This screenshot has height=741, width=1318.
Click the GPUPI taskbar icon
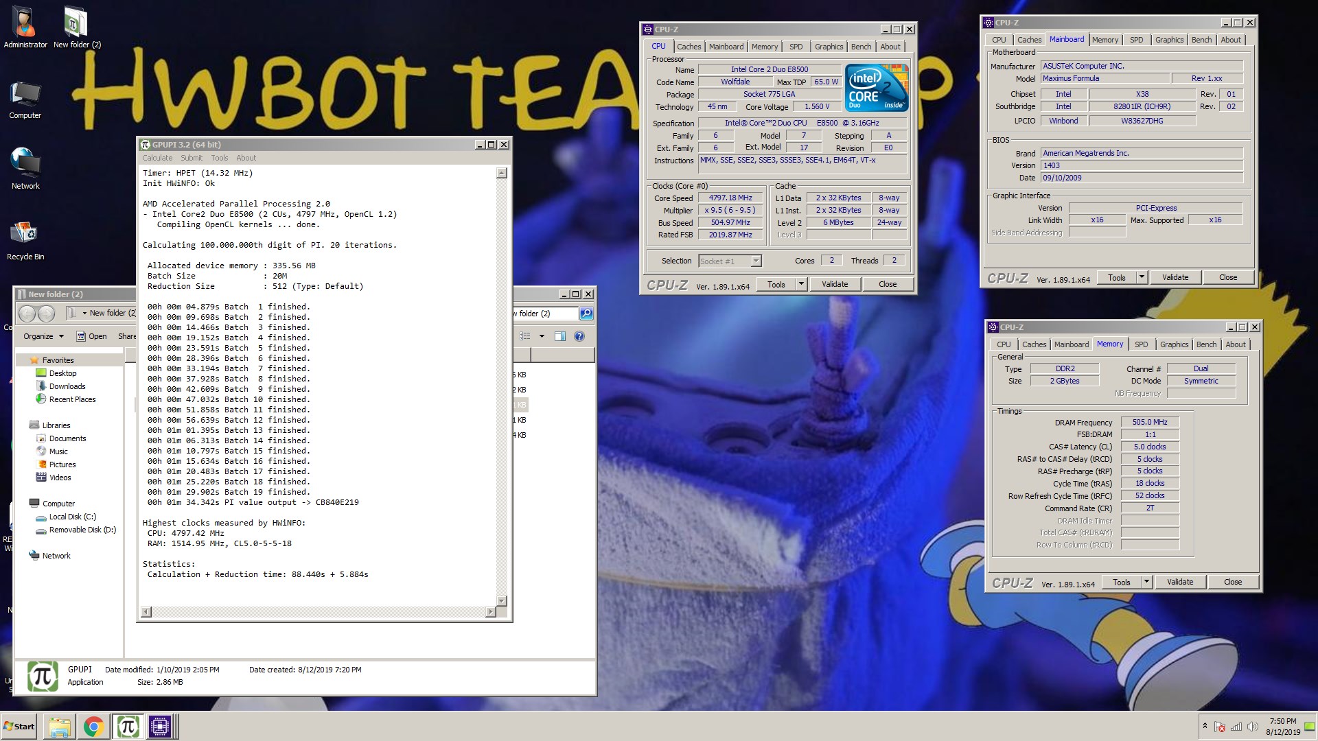click(x=128, y=727)
